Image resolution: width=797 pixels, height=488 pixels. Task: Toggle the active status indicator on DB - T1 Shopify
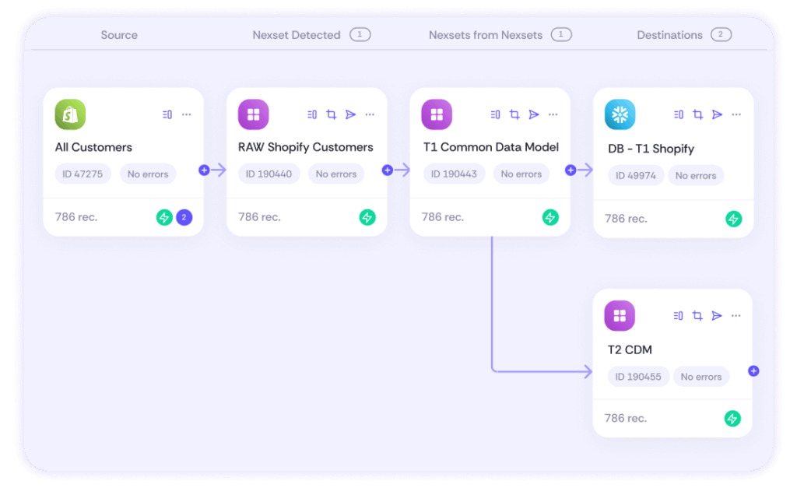coord(732,219)
